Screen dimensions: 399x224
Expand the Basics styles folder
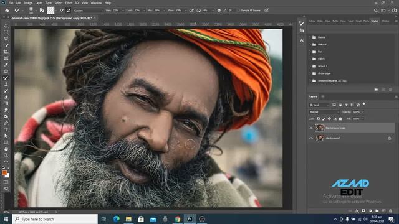[x=310, y=37]
